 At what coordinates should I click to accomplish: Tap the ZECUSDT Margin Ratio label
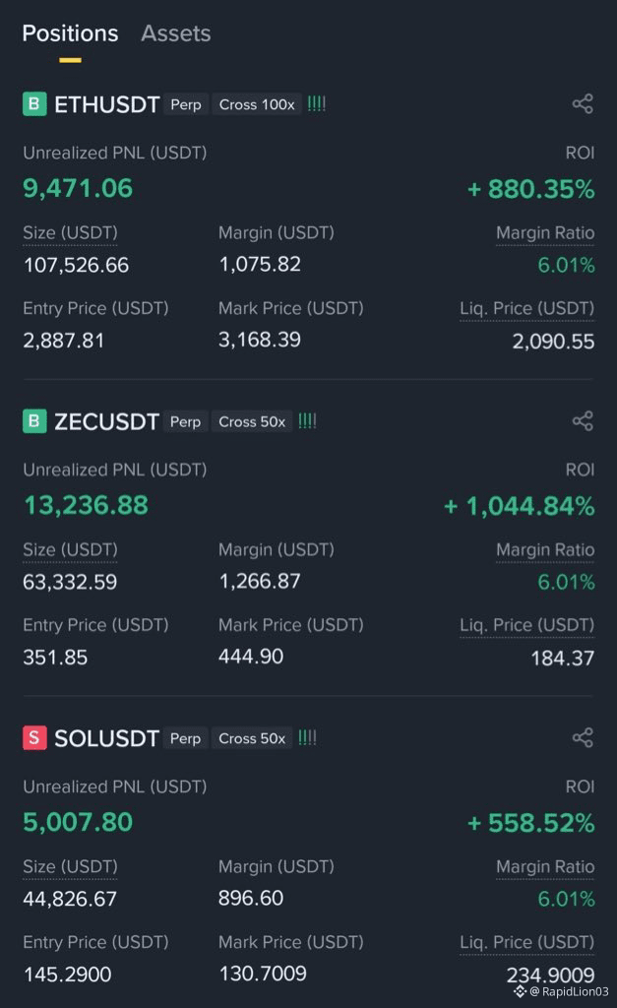(545, 550)
